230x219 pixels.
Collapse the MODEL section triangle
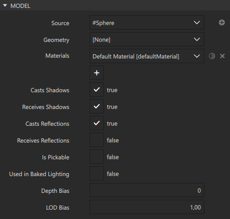click(5, 5)
